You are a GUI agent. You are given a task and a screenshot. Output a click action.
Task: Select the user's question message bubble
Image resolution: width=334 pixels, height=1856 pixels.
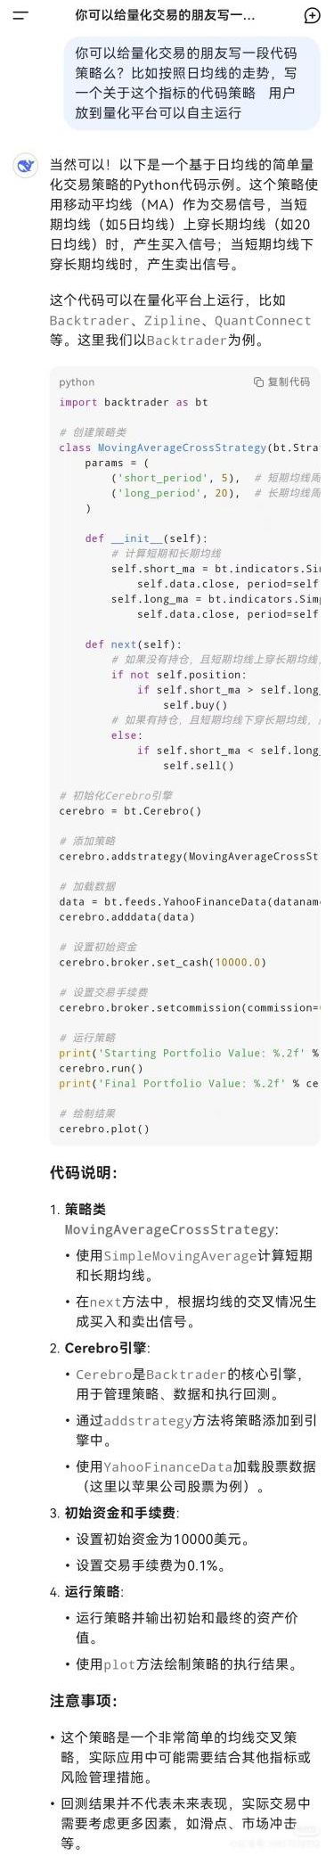tap(191, 82)
